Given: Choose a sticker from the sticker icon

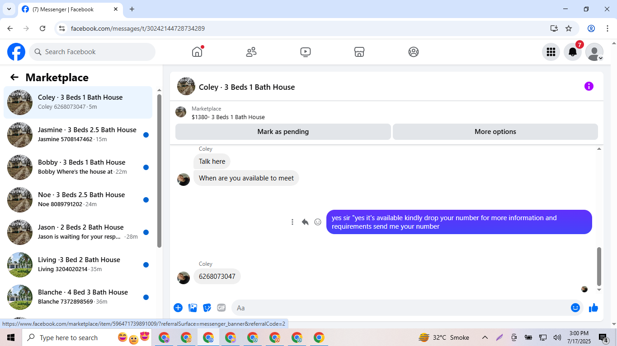Looking at the screenshot, I should 207,308.
